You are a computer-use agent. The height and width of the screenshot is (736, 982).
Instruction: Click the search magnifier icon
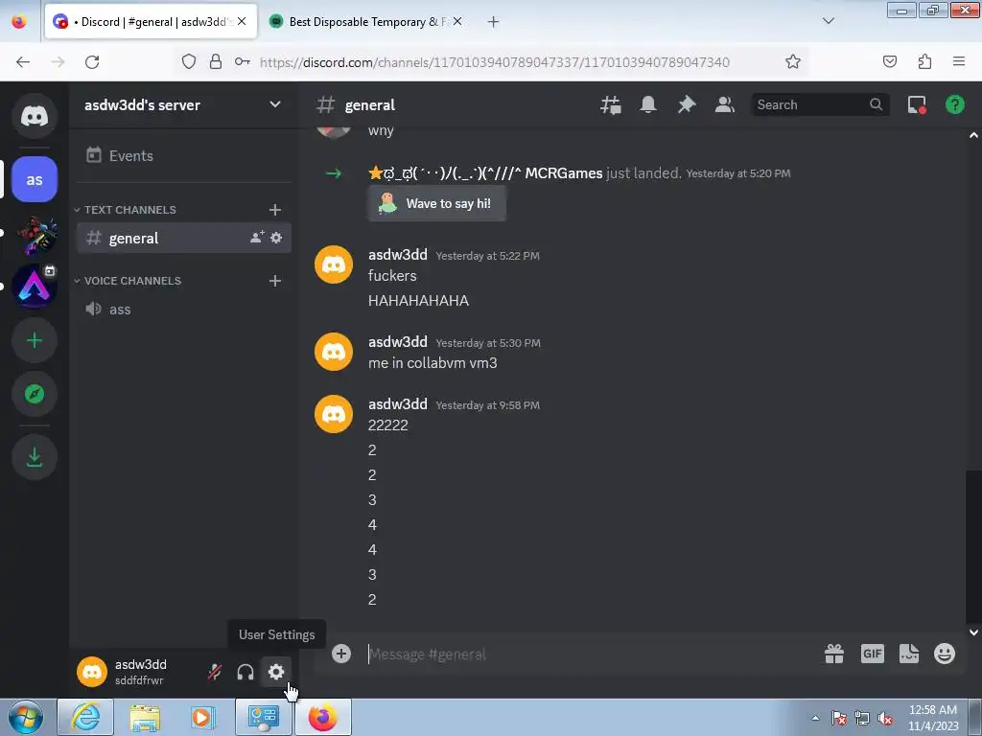point(877,104)
